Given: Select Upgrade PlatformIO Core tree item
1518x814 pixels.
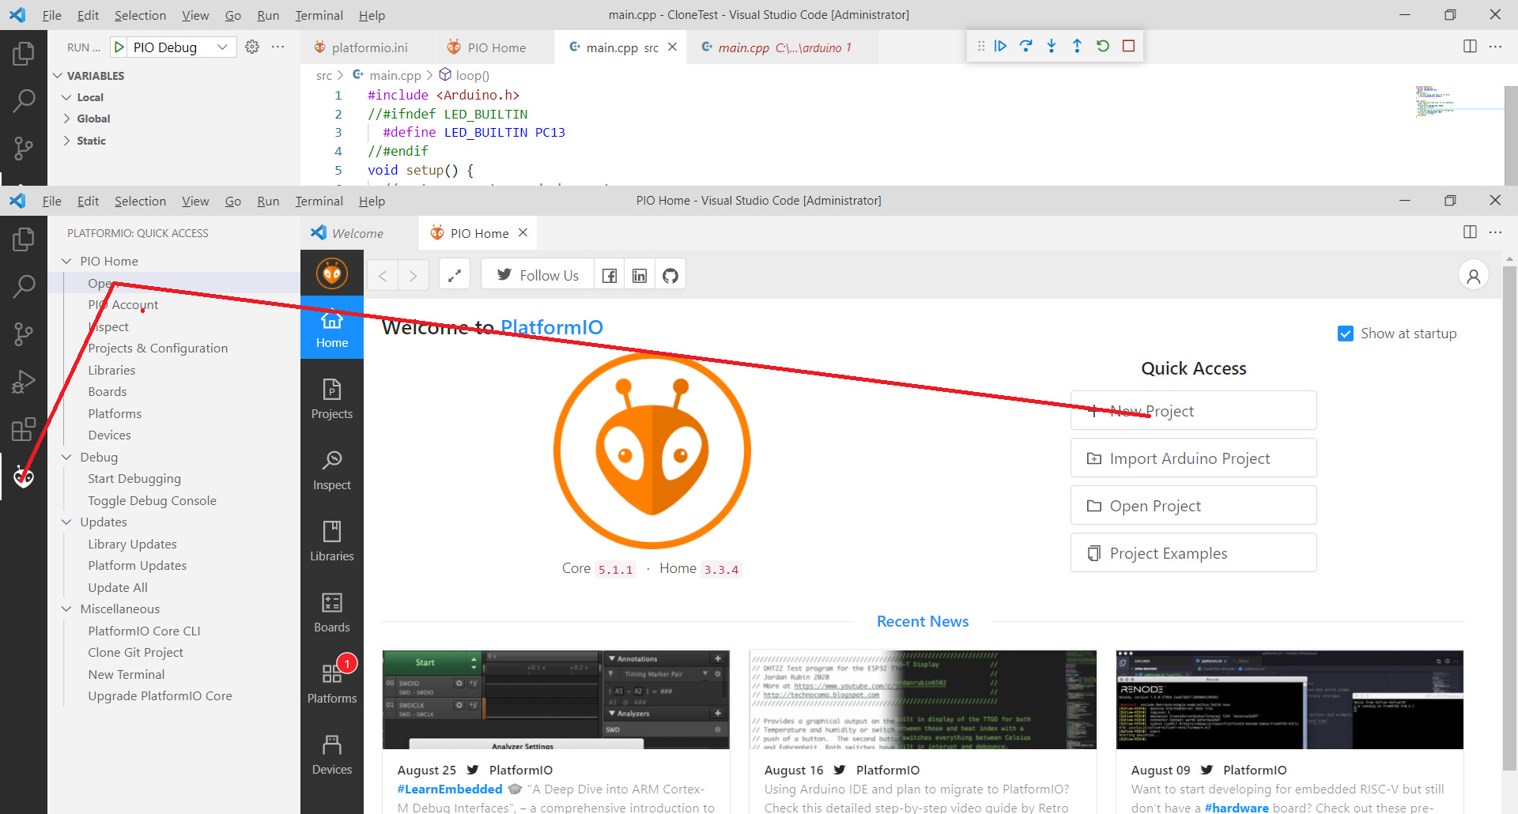Looking at the screenshot, I should pos(160,695).
